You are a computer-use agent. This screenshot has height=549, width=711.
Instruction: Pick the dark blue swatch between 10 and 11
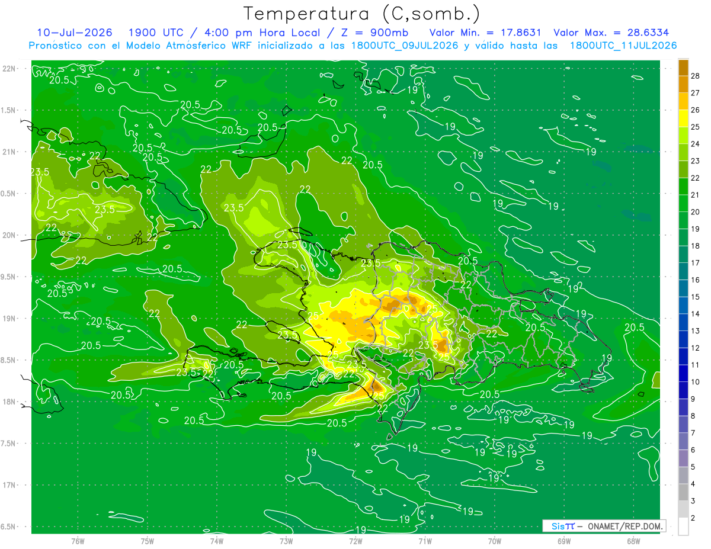click(x=683, y=373)
